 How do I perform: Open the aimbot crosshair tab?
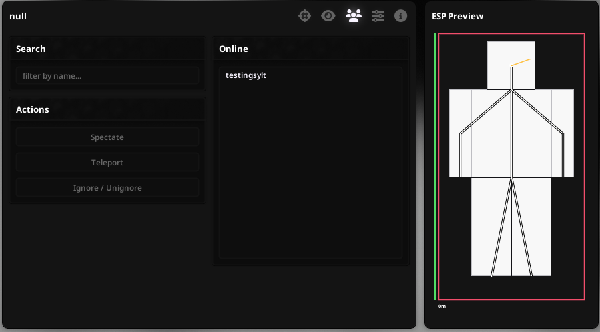304,16
